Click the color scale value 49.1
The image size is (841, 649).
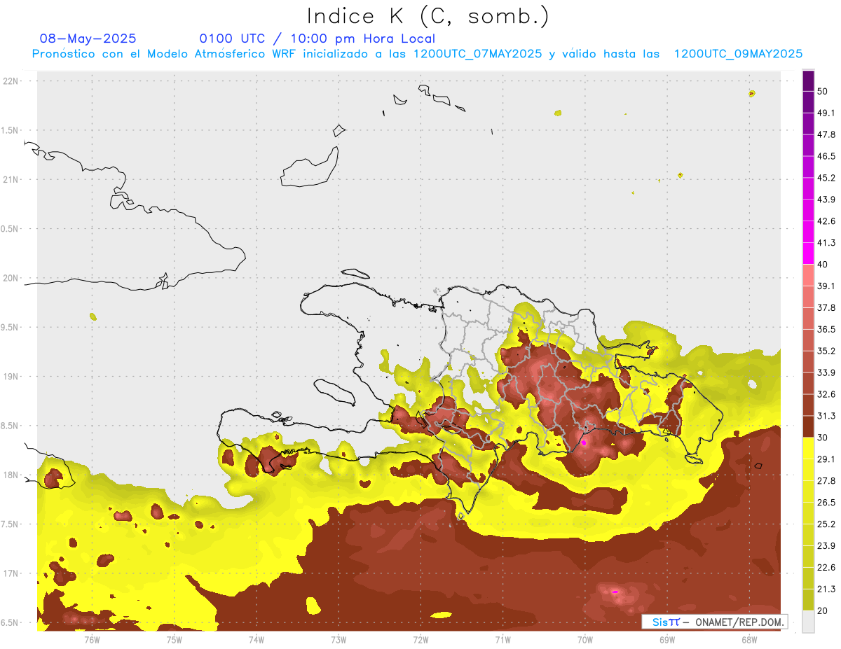point(826,113)
